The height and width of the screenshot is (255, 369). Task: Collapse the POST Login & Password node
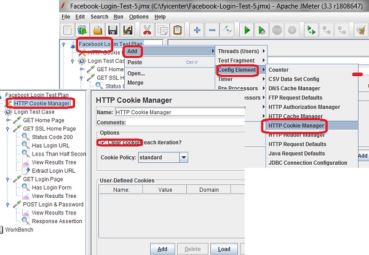[8, 205]
